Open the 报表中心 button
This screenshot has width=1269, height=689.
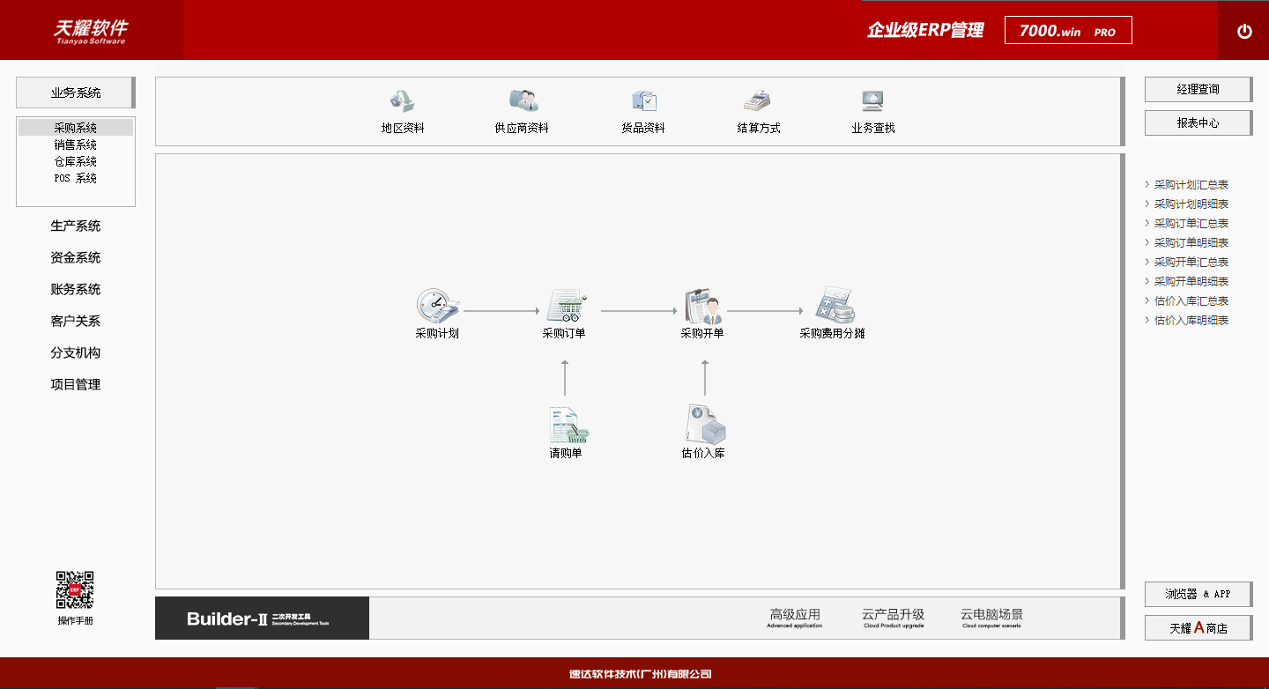[1198, 122]
